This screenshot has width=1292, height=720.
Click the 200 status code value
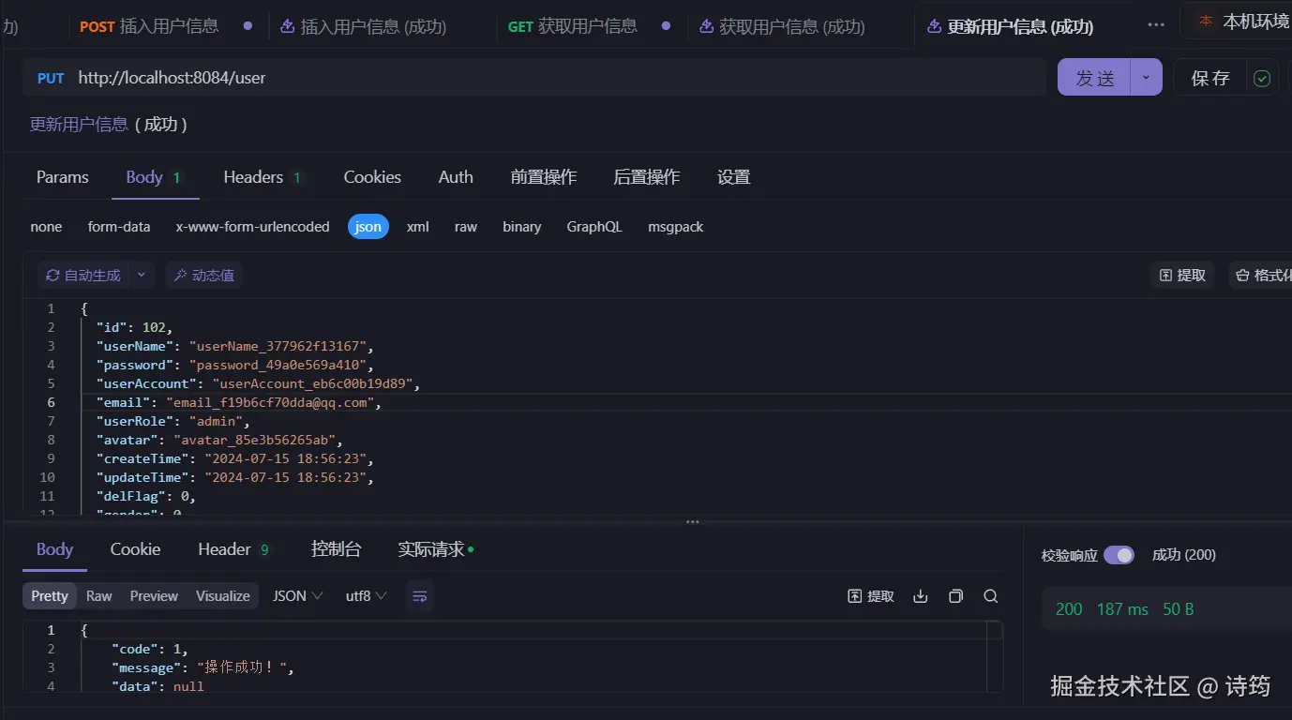coord(1069,609)
